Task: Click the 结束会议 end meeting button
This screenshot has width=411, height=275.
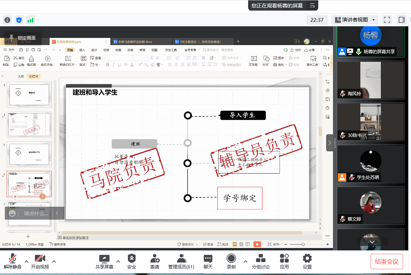Action: click(x=387, y=261)
